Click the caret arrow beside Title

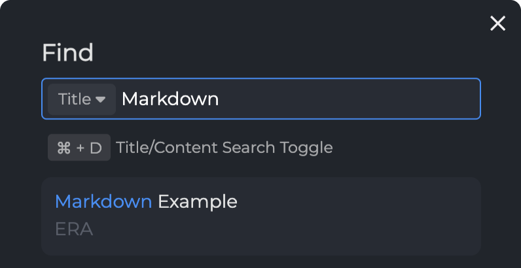pos(100,99)
